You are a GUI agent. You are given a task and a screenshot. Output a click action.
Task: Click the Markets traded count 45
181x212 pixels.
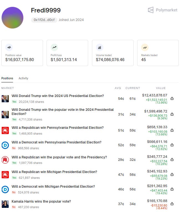pyautogui.click(x=144, y=60)
